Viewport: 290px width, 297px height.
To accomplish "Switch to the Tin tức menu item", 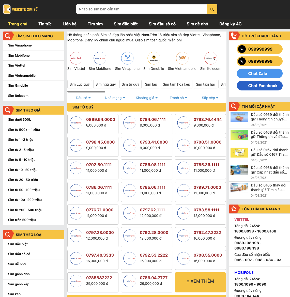I will coord(45,24).
